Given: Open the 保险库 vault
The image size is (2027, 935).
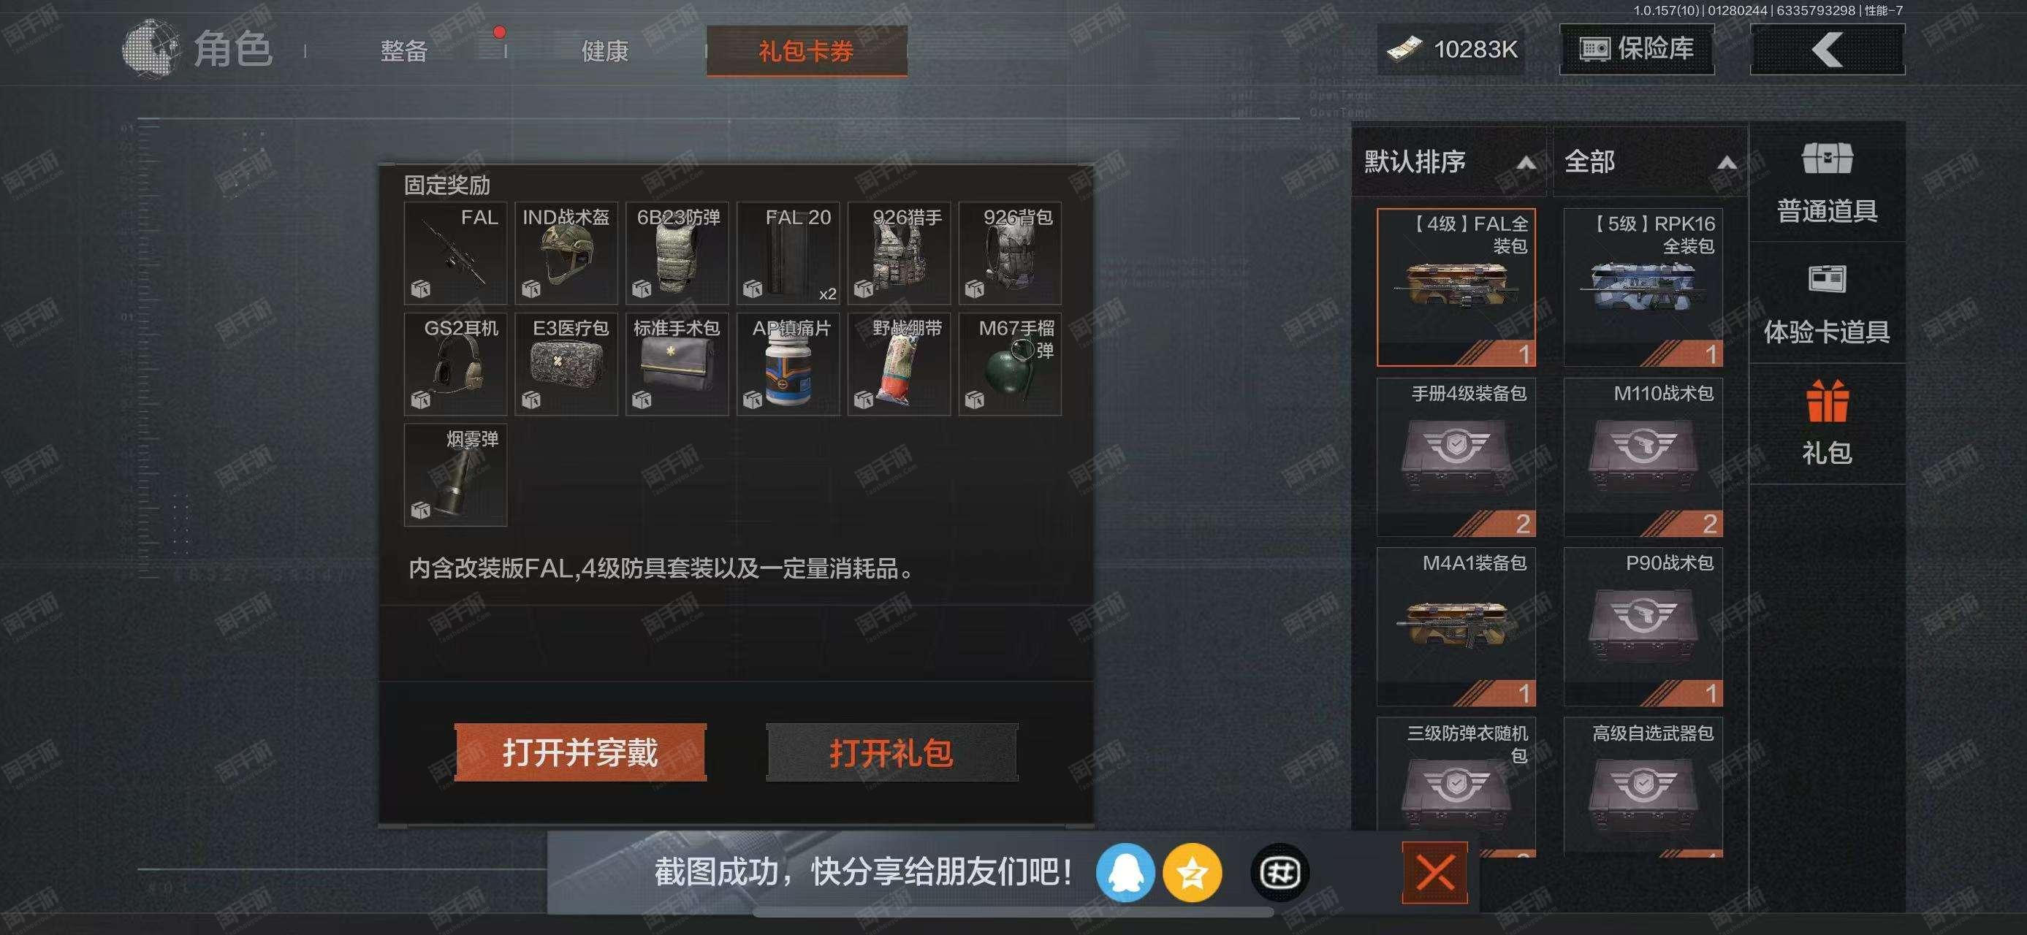Looking at the screenshot, I should (x=1636, y=50).
